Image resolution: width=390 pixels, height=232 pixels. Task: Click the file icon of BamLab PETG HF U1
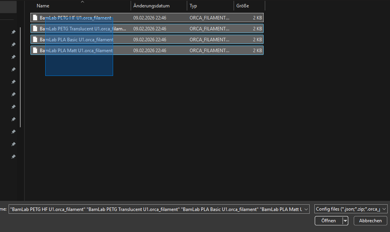point(35,18)
